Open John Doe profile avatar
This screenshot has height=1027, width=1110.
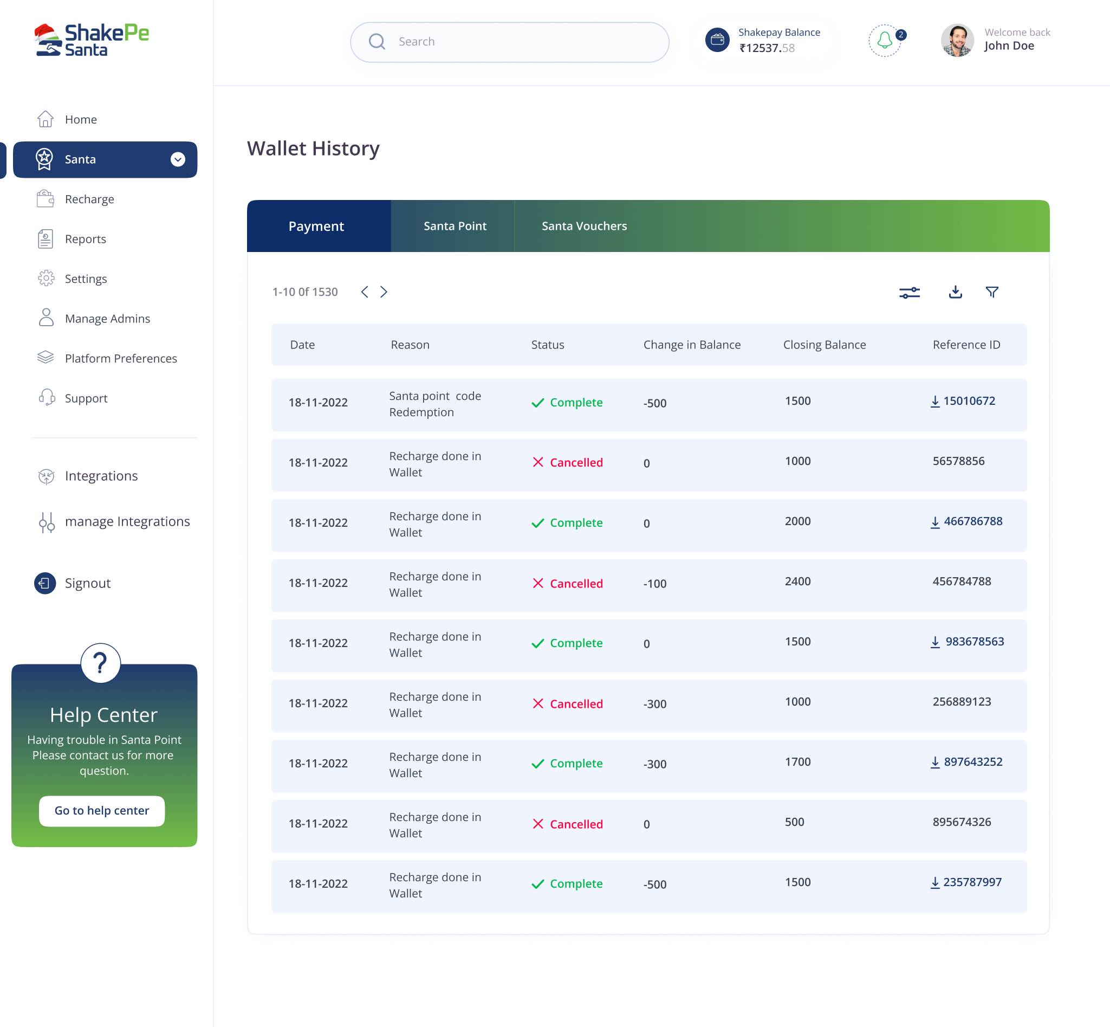[957, 41]
